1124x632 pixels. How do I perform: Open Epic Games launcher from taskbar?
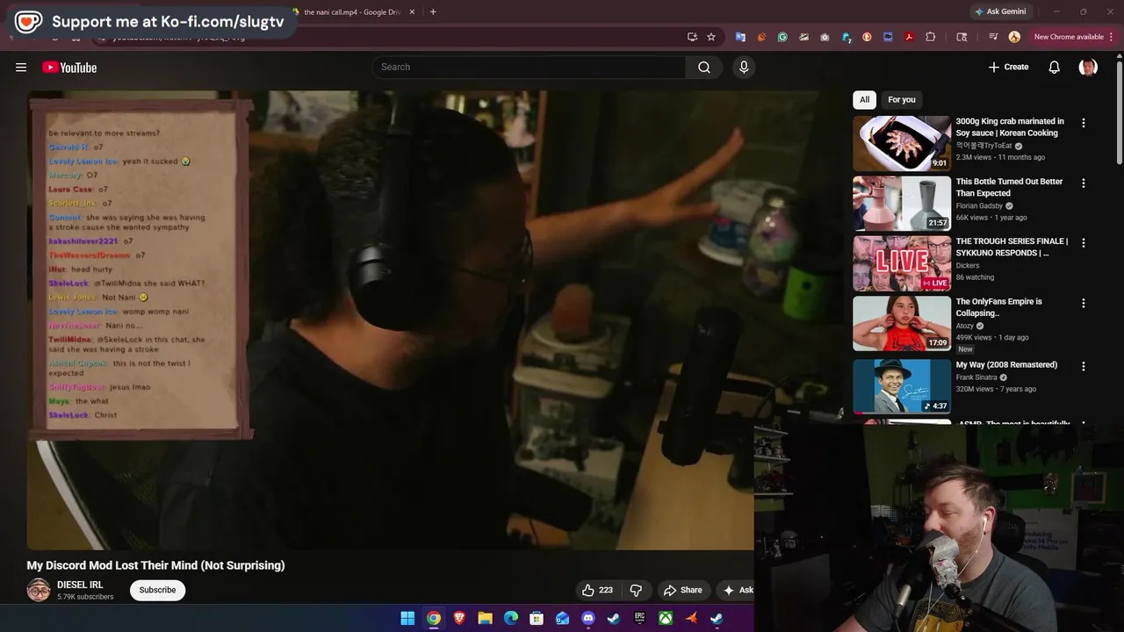pos(640,619)
